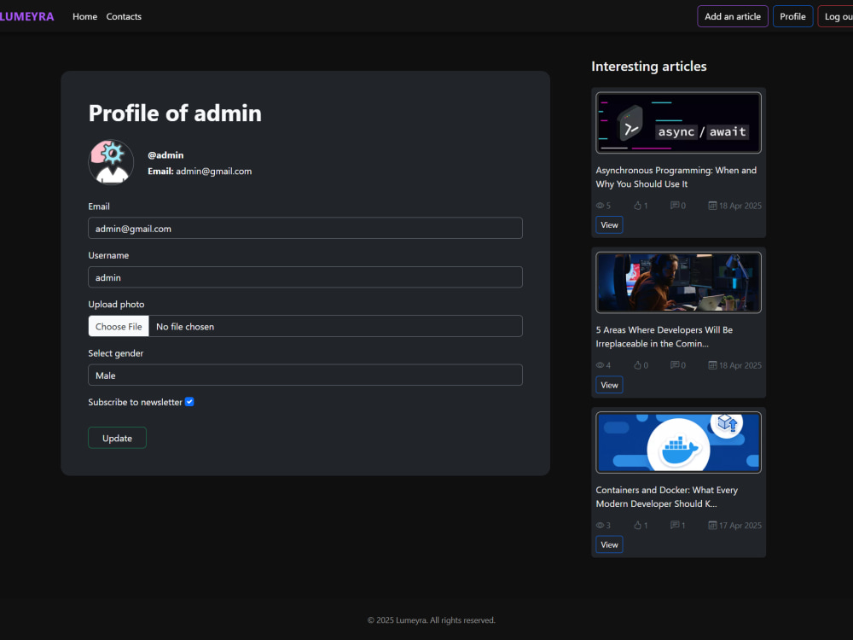853x640 pixels.
Task: Focus the Email input field
Action: pos(305,228)
